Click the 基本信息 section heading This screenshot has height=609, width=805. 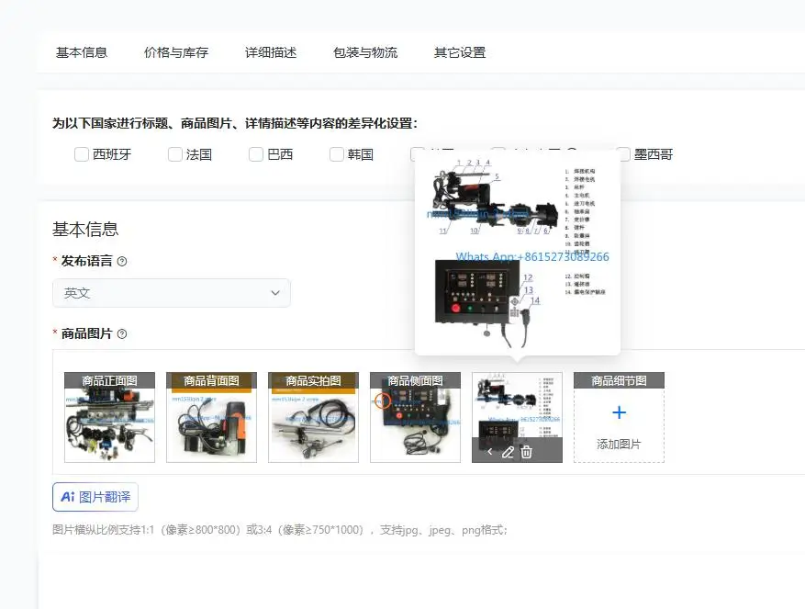[x=85, y=229]
